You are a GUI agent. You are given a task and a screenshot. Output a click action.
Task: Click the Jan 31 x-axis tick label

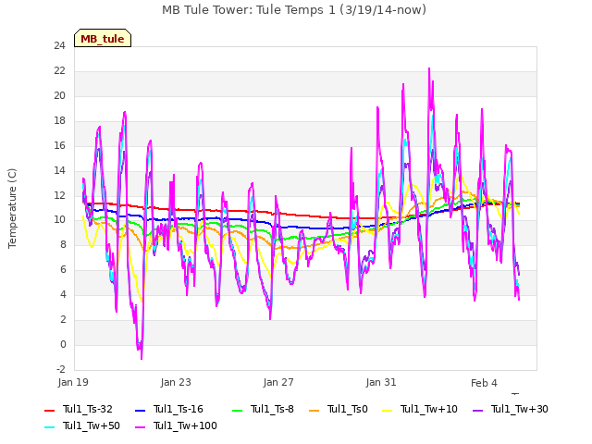381,382
